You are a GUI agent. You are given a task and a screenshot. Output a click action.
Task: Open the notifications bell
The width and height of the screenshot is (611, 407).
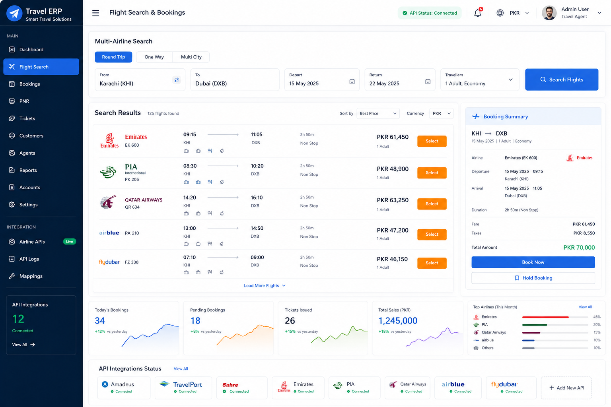(x=478, y=13)
